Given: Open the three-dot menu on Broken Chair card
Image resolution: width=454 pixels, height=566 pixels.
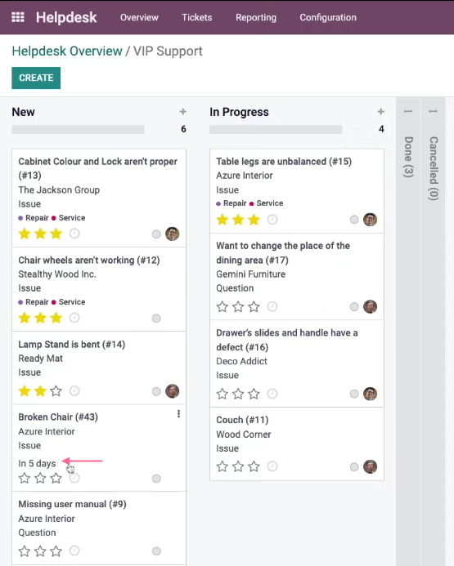Looking at the screenshot, I should tap(178, 414).
